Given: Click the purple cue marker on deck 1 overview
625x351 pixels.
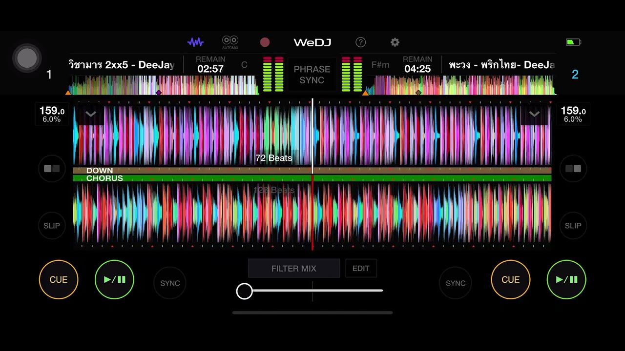Looking at the screenshot, I should [x=158, y=92].
